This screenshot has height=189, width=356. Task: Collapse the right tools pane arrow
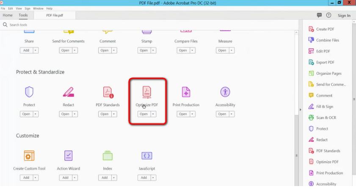(x=301, y=110)
